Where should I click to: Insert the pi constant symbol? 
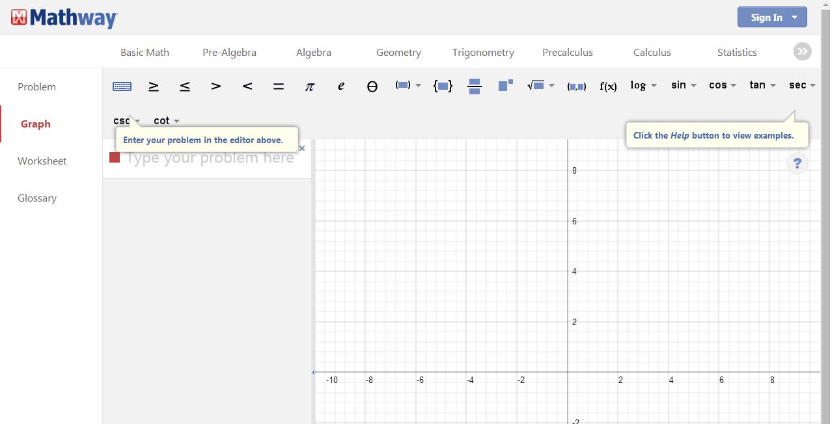tap(310, 86)
